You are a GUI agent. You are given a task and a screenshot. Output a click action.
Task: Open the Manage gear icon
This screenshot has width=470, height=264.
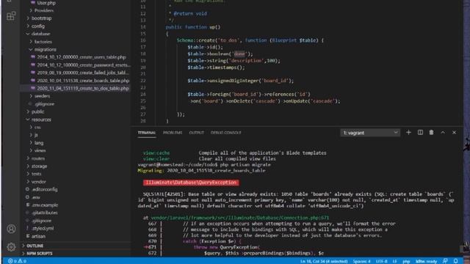[x=11, y=246]
